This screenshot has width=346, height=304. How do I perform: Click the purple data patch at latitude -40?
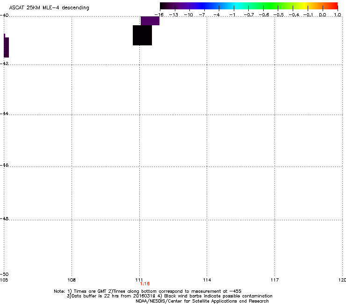pos(150,21)
